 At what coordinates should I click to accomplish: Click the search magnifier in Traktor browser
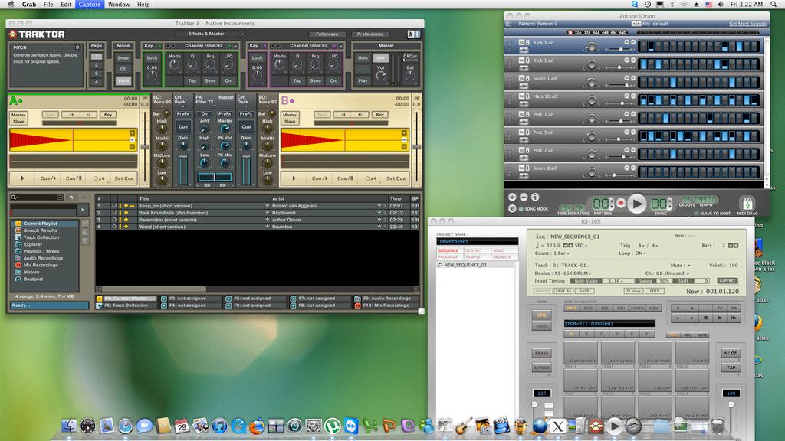pyautogui.click(x=14, y=198)
